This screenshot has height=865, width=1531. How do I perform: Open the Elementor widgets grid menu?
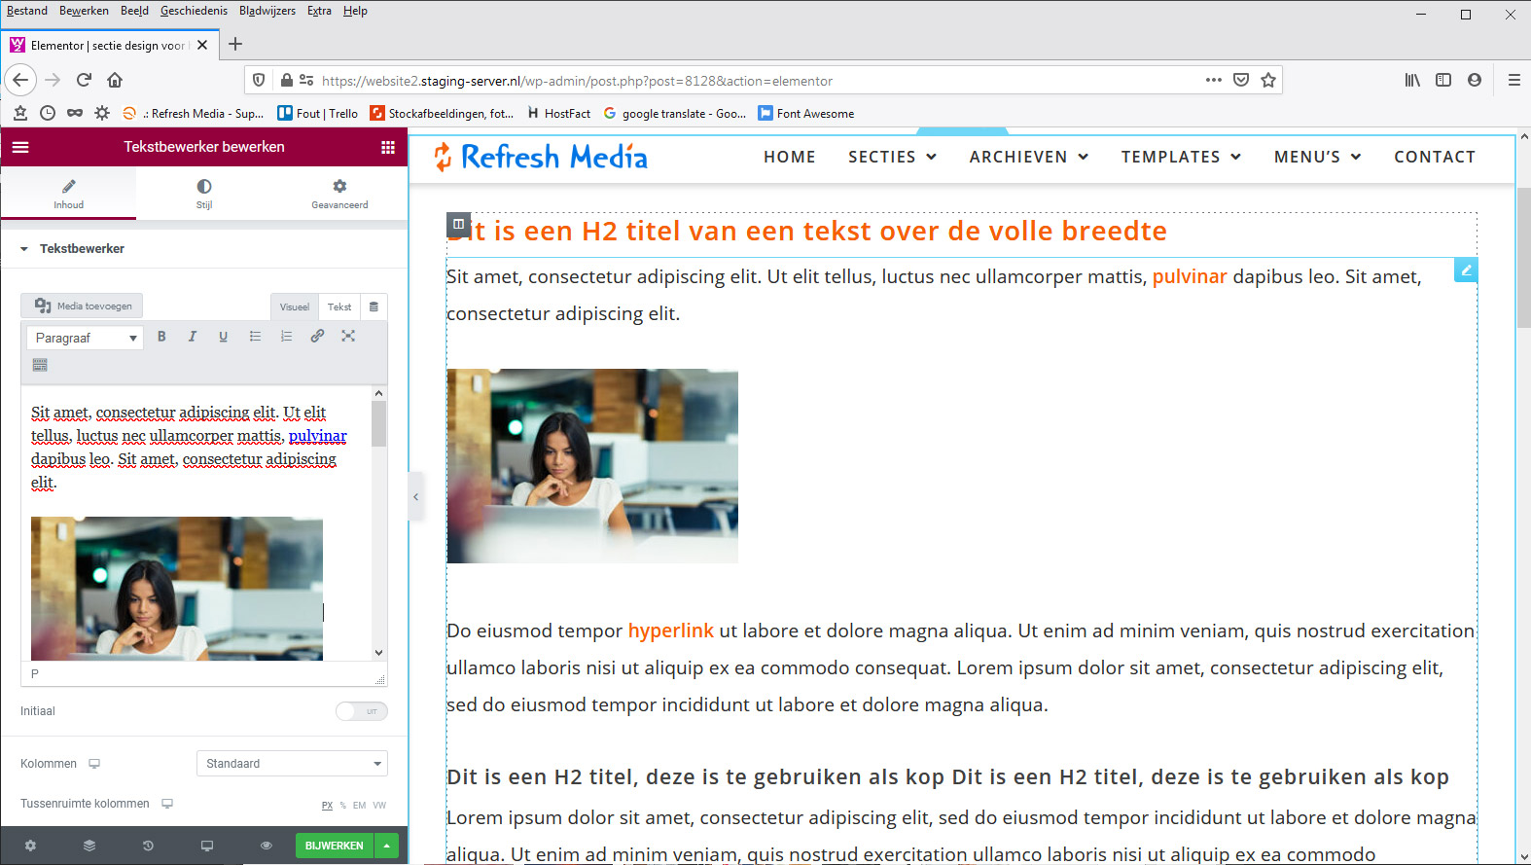pos(388,147)
